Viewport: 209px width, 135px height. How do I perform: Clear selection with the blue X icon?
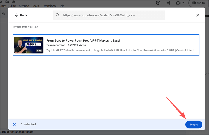(15, 125)
